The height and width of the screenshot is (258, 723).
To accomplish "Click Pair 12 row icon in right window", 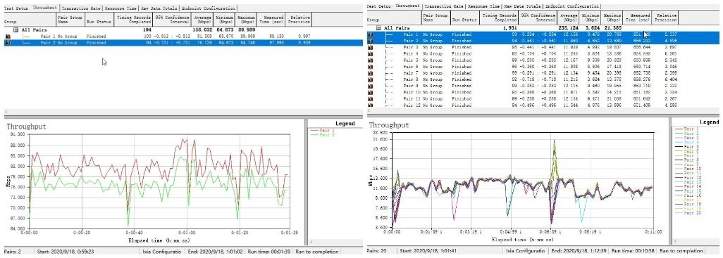I will click(370, 105).
